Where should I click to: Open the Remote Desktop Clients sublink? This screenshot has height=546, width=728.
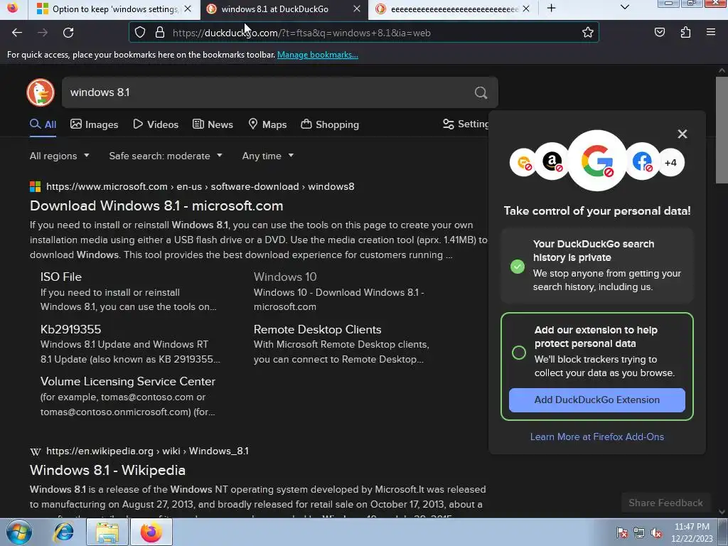point(318,330)
